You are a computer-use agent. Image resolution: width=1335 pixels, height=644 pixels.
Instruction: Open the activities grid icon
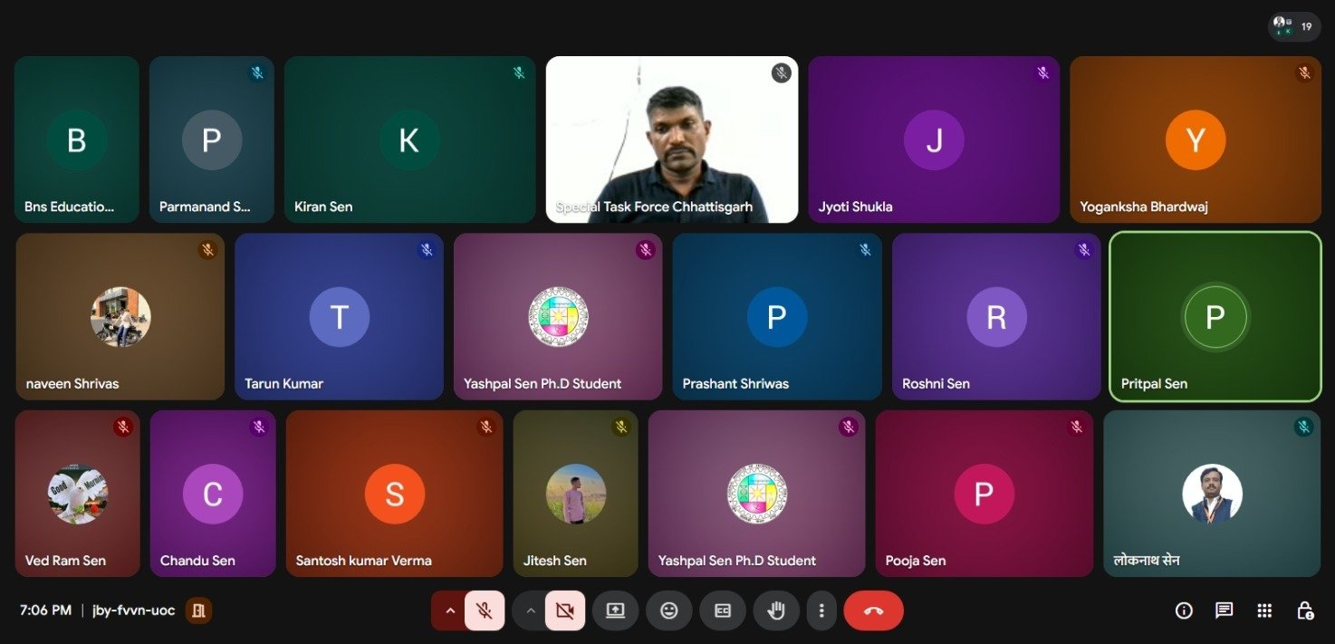(x=1264, y=610)
